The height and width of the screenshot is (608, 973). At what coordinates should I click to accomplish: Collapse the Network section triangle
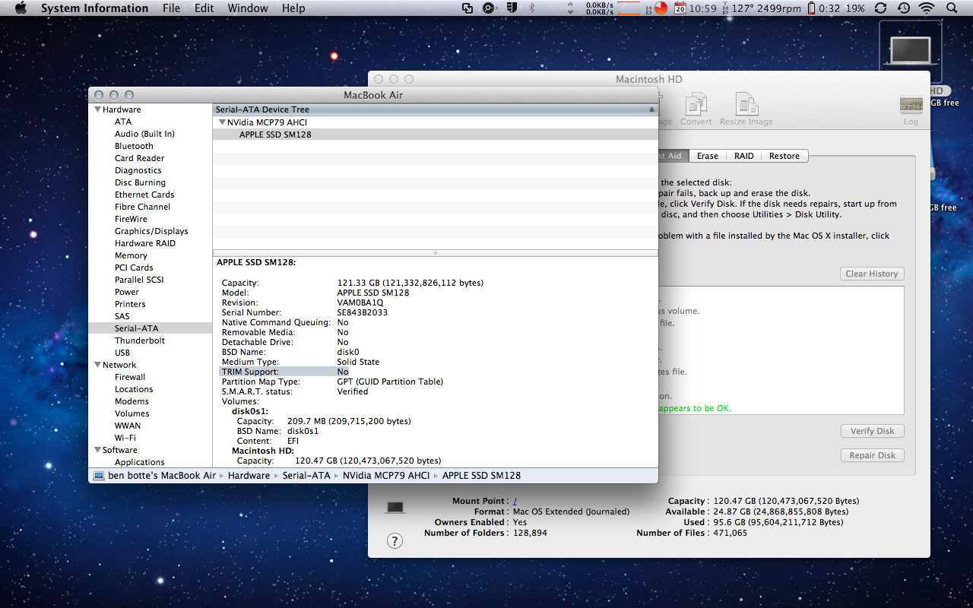pos(97,365)
